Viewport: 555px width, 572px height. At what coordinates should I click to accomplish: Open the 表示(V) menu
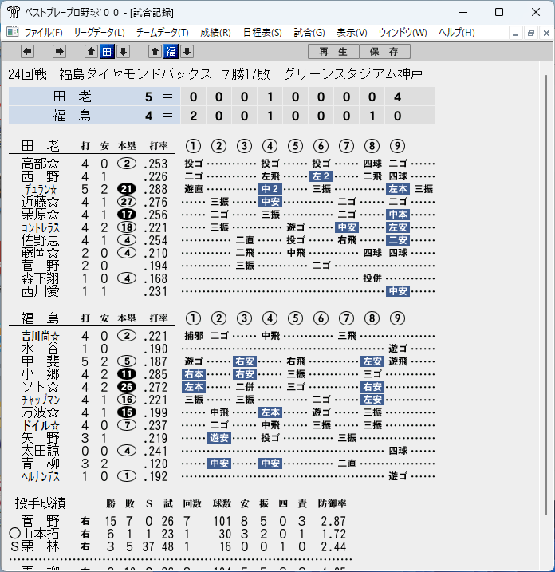[x=352, y=33]
